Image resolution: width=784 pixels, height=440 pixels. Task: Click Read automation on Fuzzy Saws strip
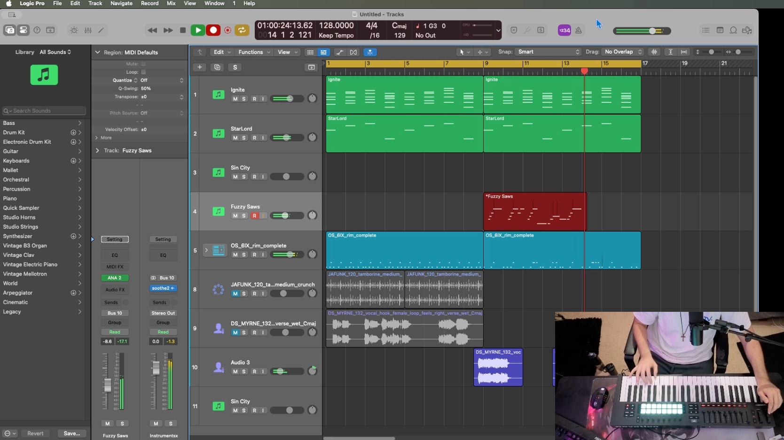(x=115, y=332)
